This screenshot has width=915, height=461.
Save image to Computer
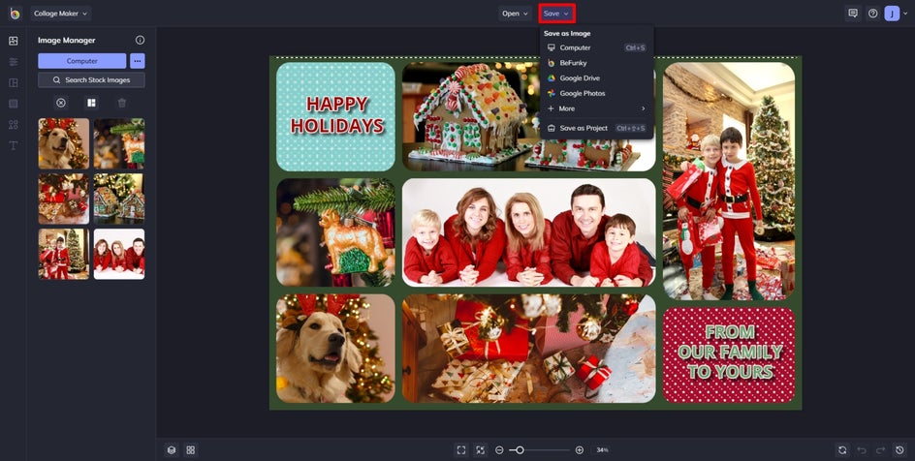[596, 47]
